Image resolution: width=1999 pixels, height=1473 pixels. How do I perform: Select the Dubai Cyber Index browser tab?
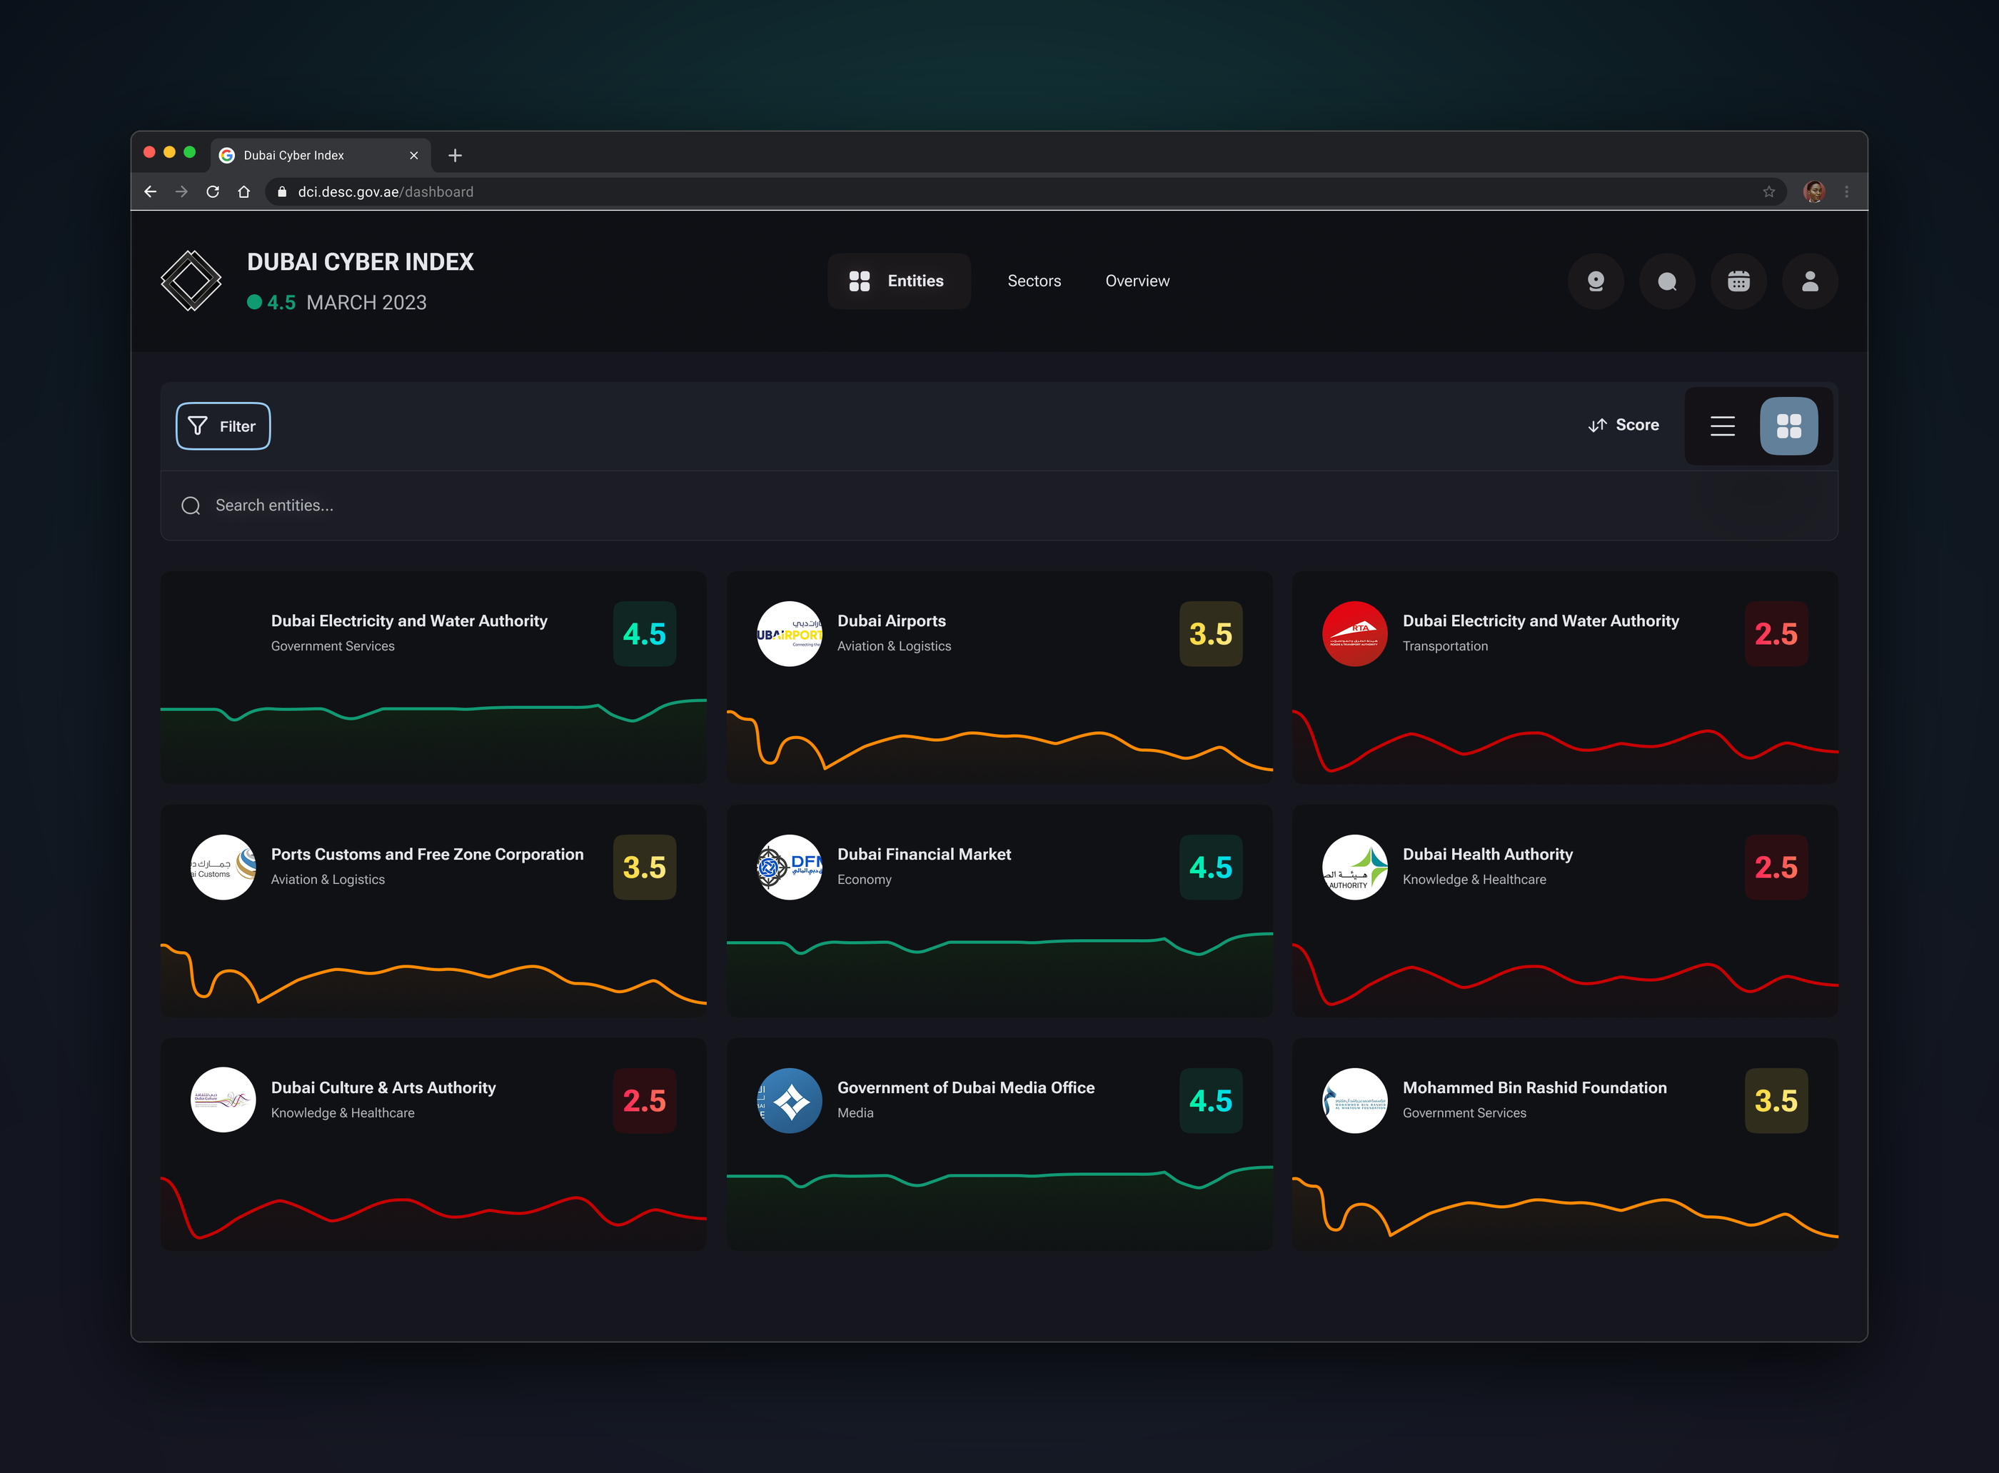click(320, 155)
